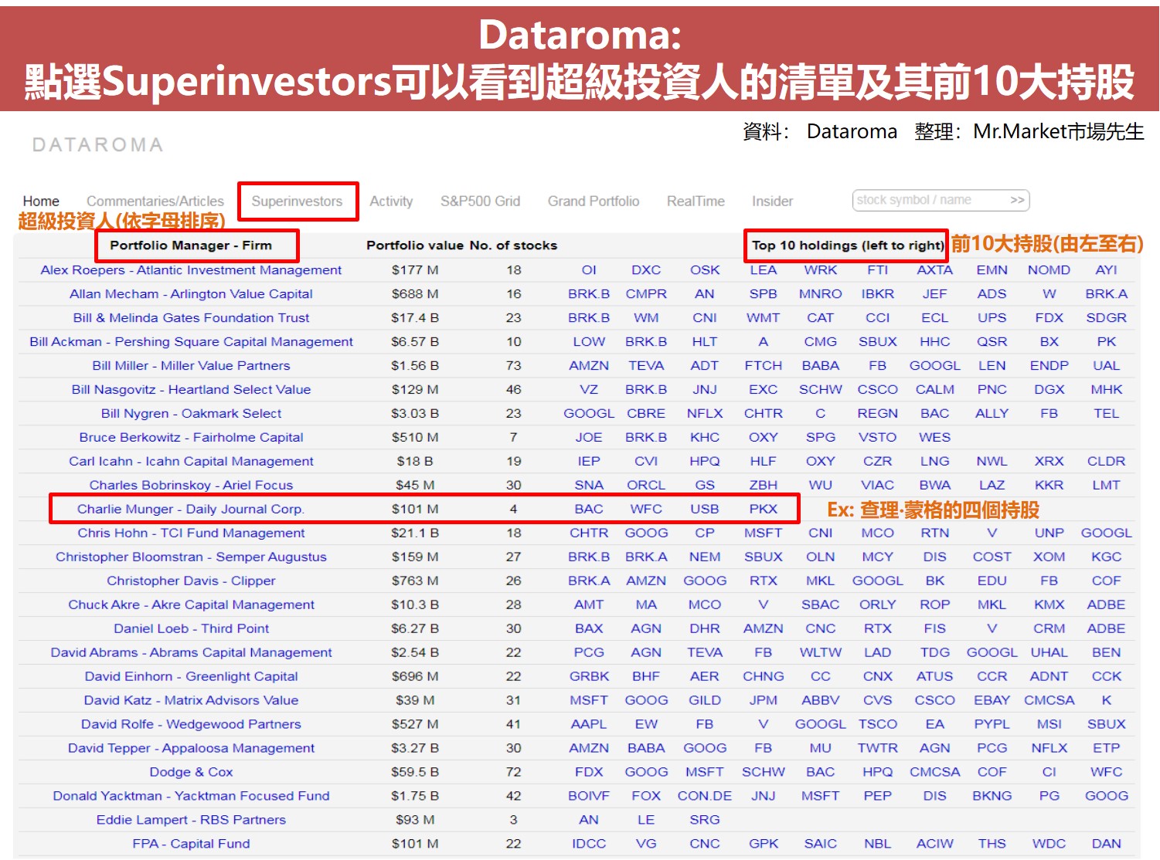Click GILD ticker in David Katz row
Screen dimensions: 1160x860
pos(705,700)
